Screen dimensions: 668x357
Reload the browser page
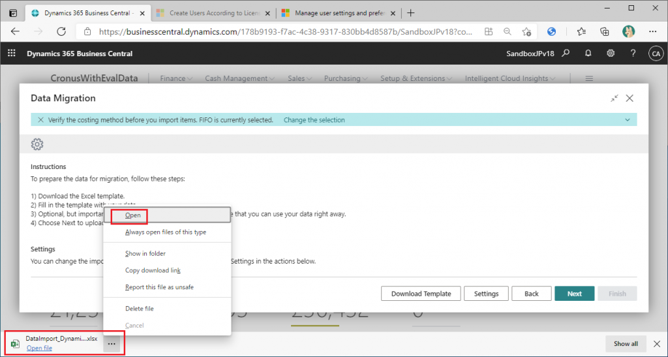pos(61,31)
